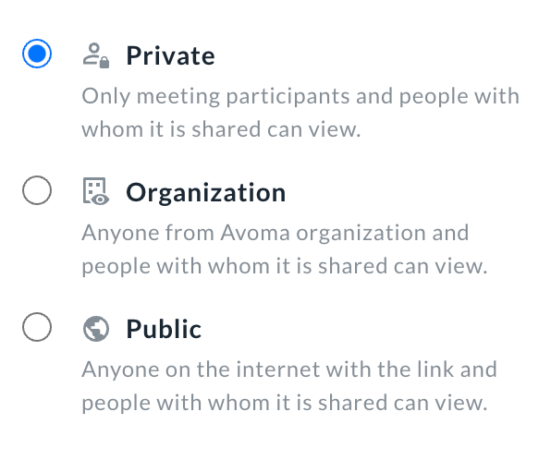This screenshot has height=460, width=551.
Task: Click the bold Organization heading
Action: 206,193
